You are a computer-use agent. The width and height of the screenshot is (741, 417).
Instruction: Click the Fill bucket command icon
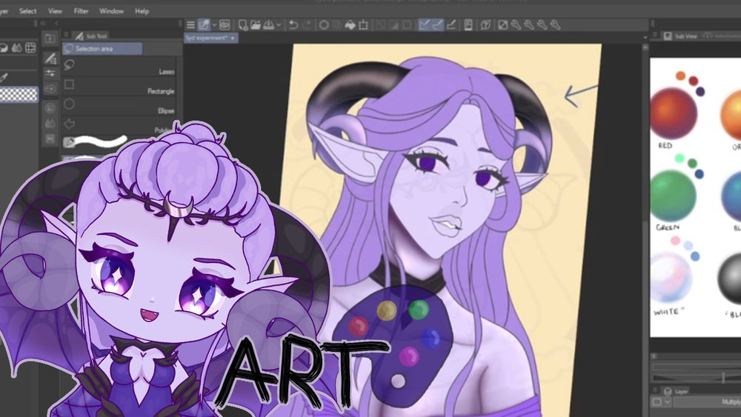(x=350, y=25)
